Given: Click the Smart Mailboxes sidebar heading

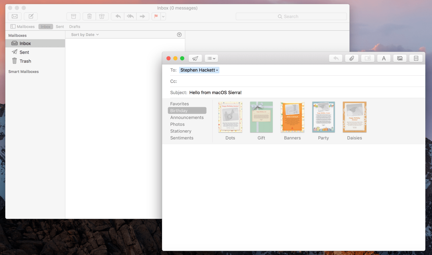Looking at the screenshot, I should 23,72.
